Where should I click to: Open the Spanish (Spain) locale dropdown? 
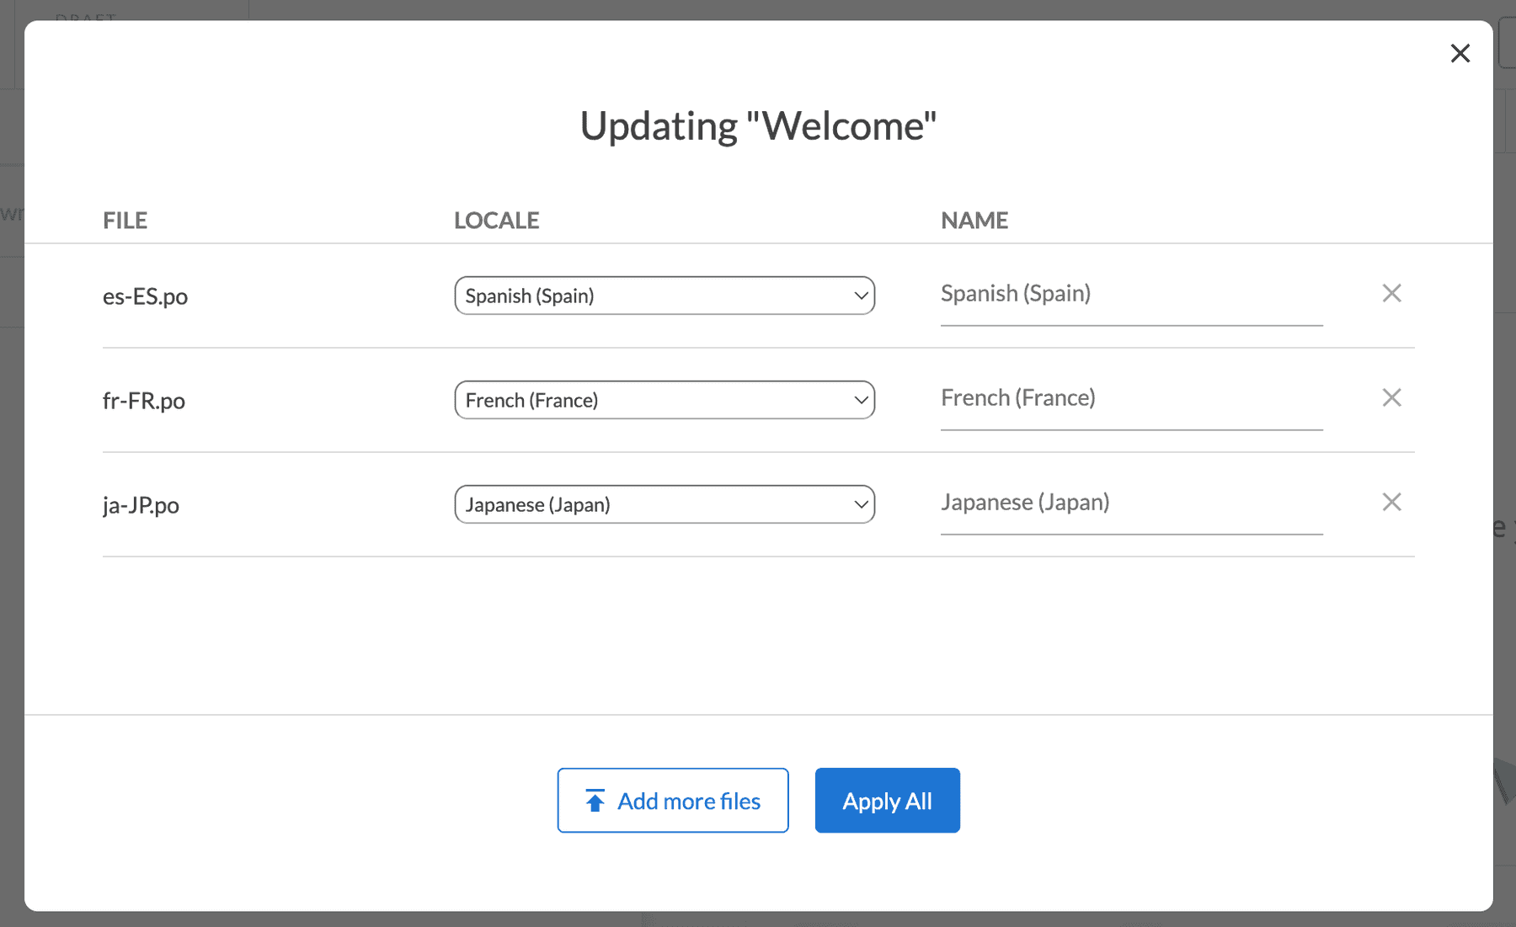[665, 296]
